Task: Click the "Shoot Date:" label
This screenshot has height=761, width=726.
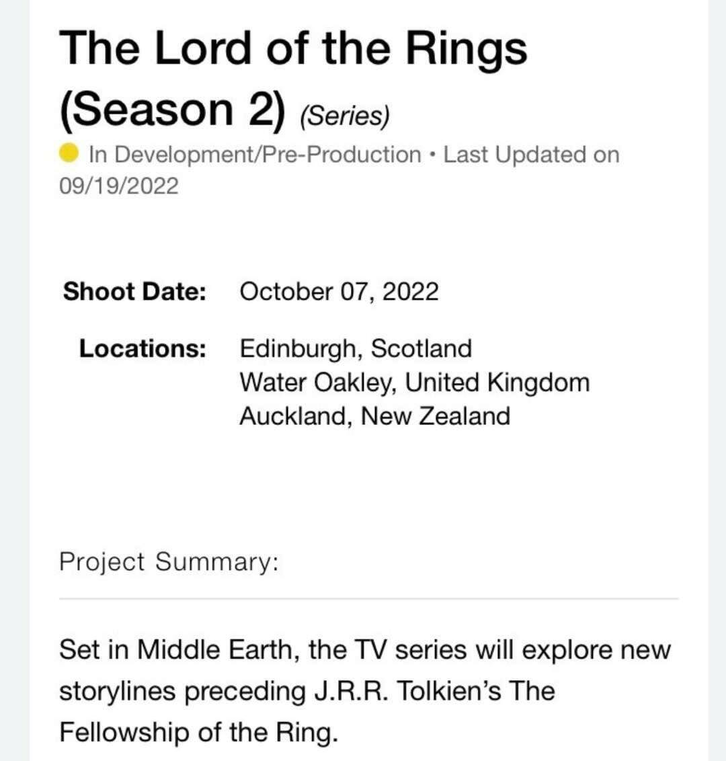Action: 134,292
